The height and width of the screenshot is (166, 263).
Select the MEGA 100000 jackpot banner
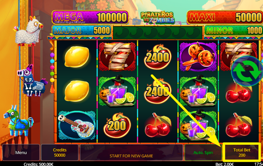(x=90, y=17)
